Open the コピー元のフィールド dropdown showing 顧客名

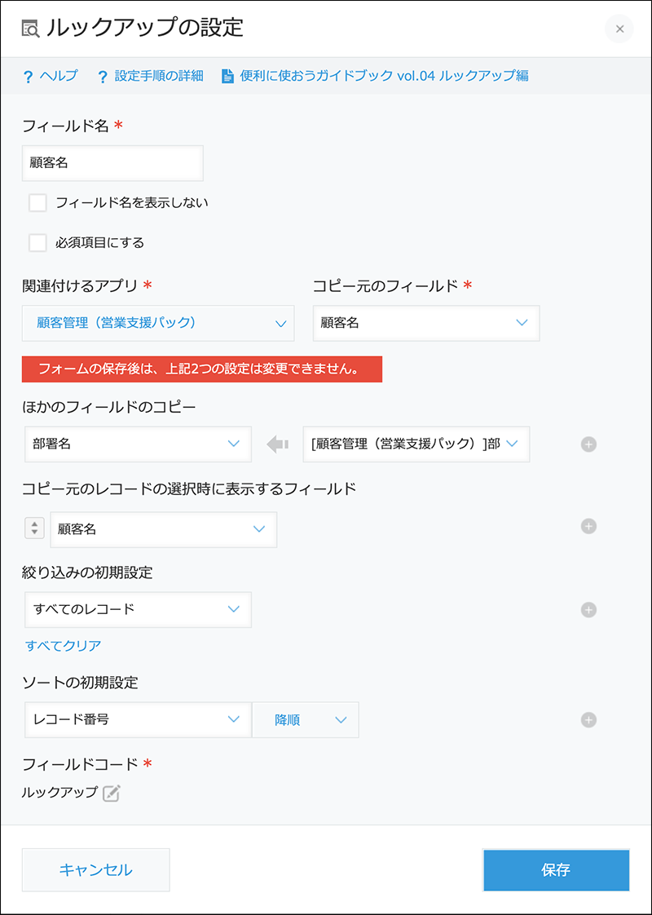(425, 323)
